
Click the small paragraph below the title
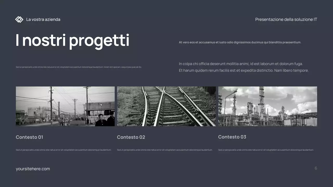[x=79, y=67]
